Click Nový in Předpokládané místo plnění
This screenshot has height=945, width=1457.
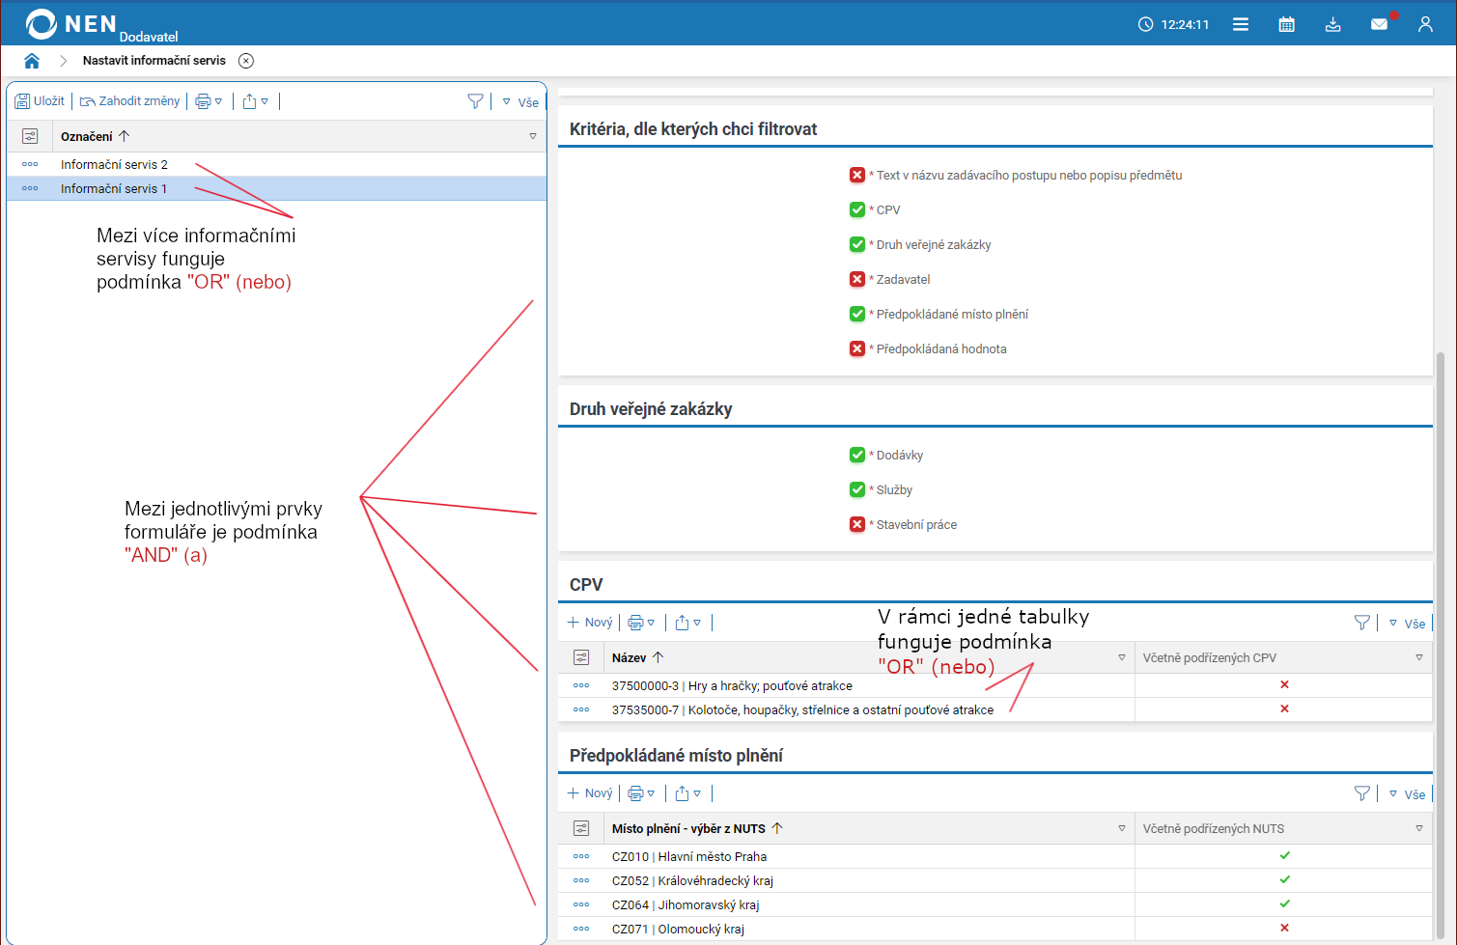pos(590,793)
